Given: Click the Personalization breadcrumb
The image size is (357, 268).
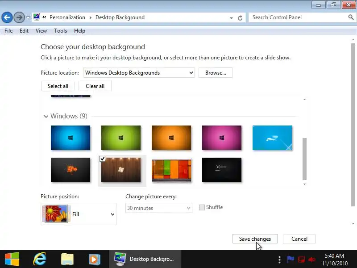Looking at the screenshot, I should (67, 17).
